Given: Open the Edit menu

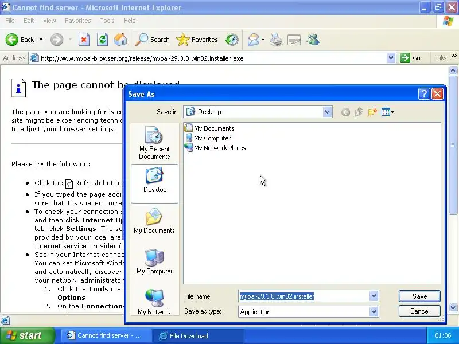Looking at the screenshot, I should [29, 21].
